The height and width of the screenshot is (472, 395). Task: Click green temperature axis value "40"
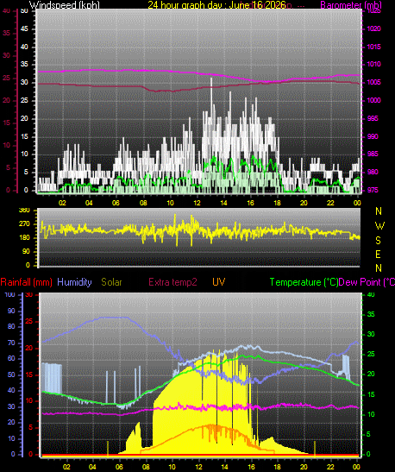pyautogui.click(x=371, y=295)
